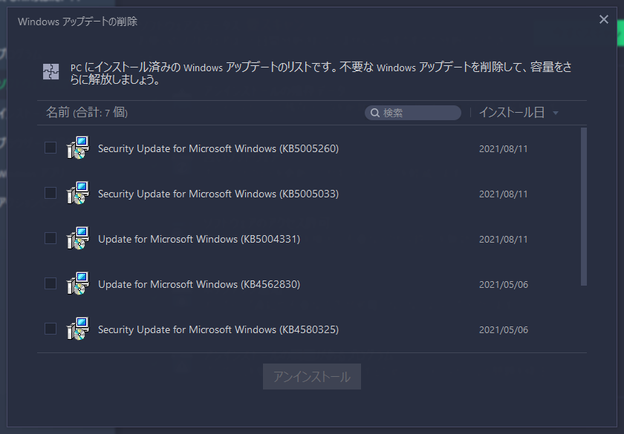The image size is (624, 434).
Task: Click the KB5004331 update installer icon
Action: click(x=77, y=239)
